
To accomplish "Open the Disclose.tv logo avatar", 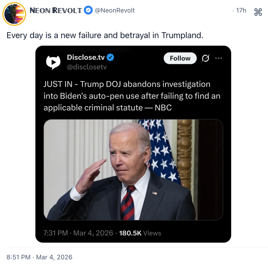I will (53, 62).
